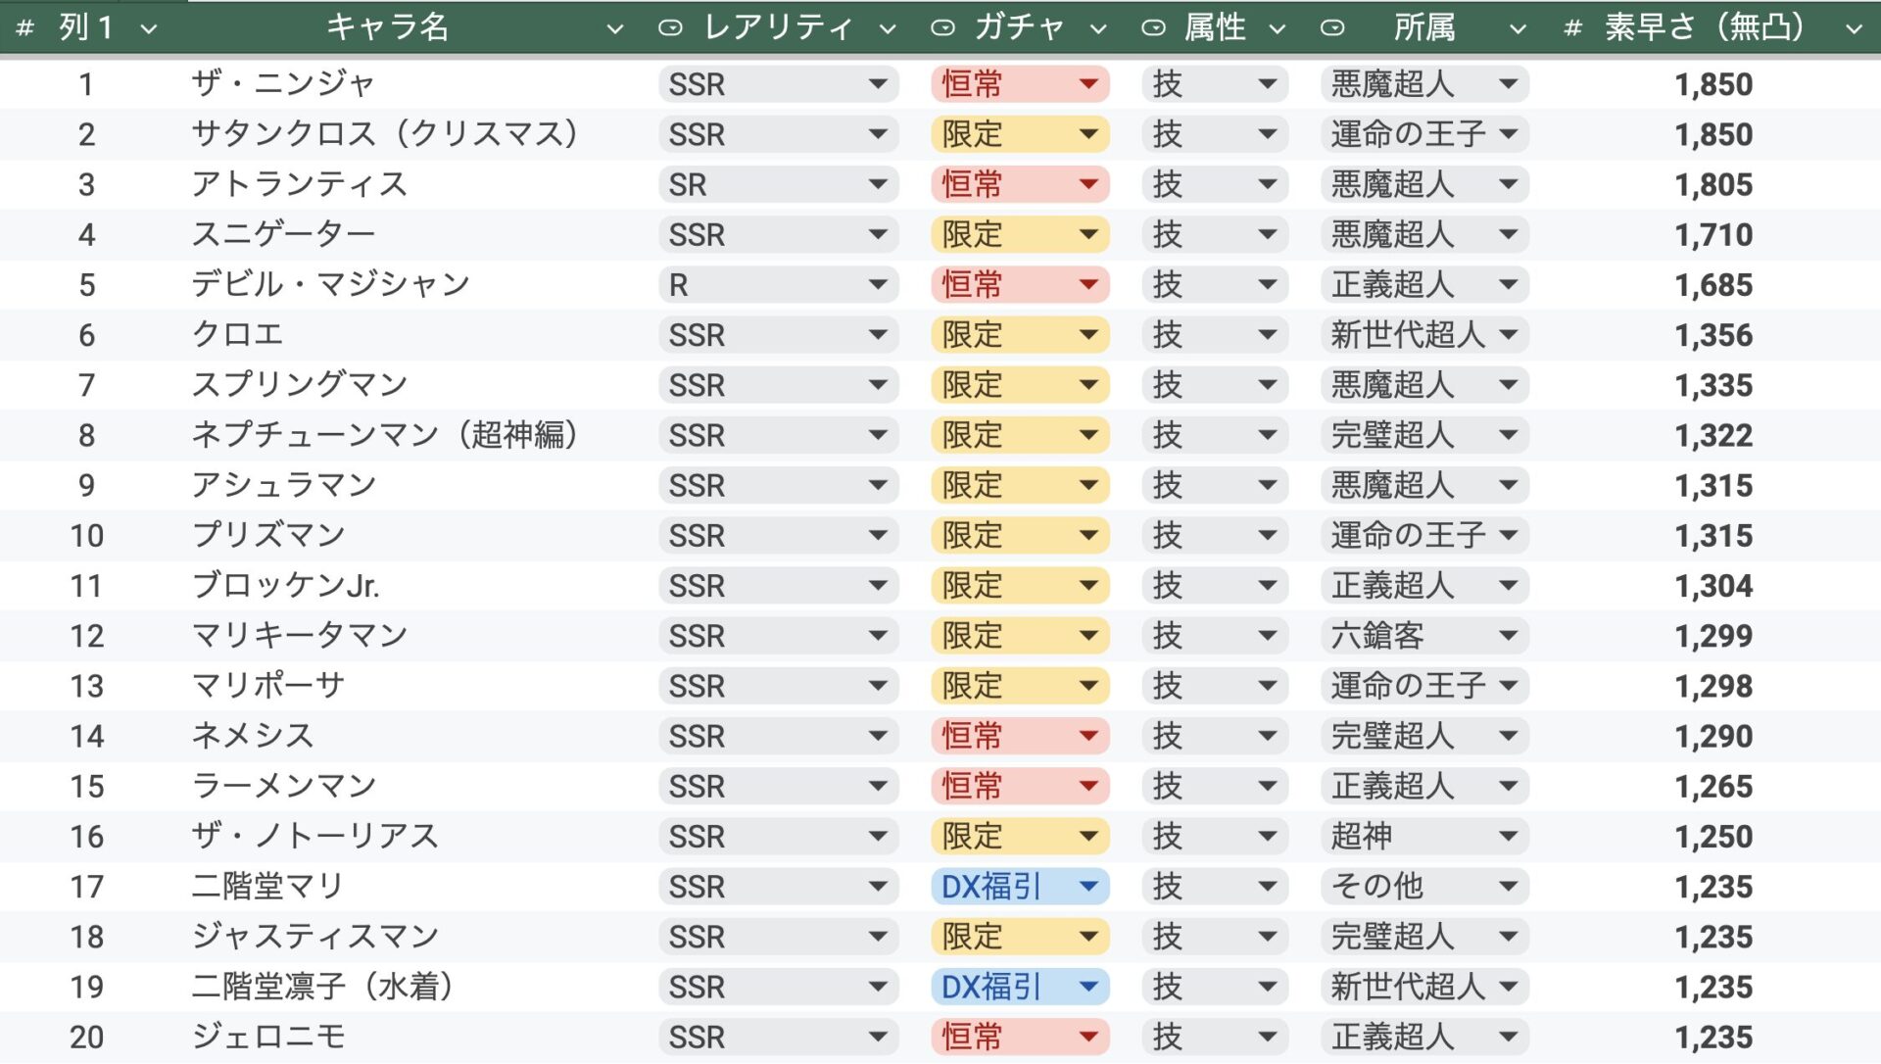Open キャラ名 column header menu arrow

click(615, 29)
